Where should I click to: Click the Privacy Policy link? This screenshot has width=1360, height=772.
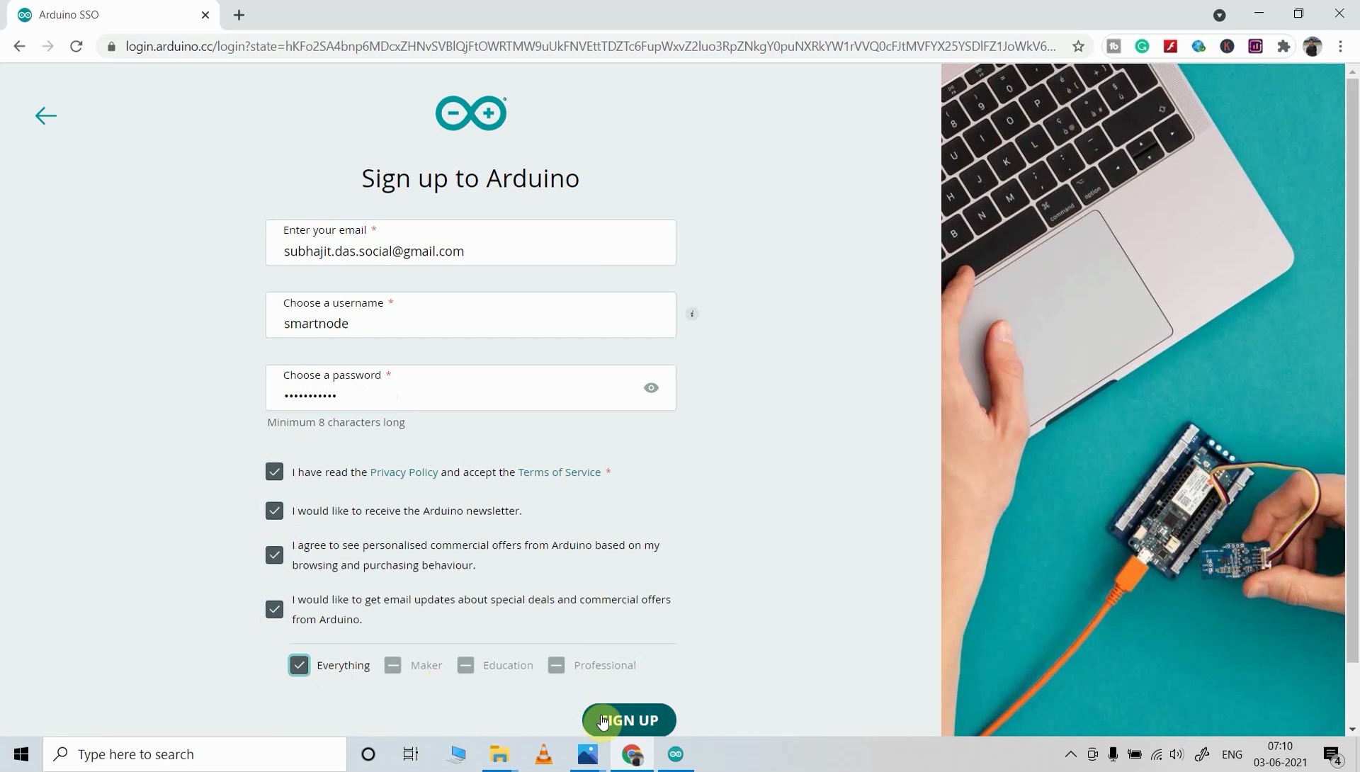[x=404, y=472]
